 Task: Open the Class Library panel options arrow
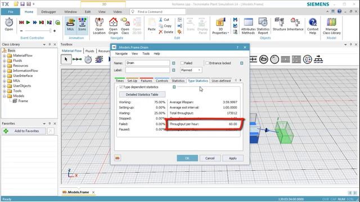tap(44, 44)
